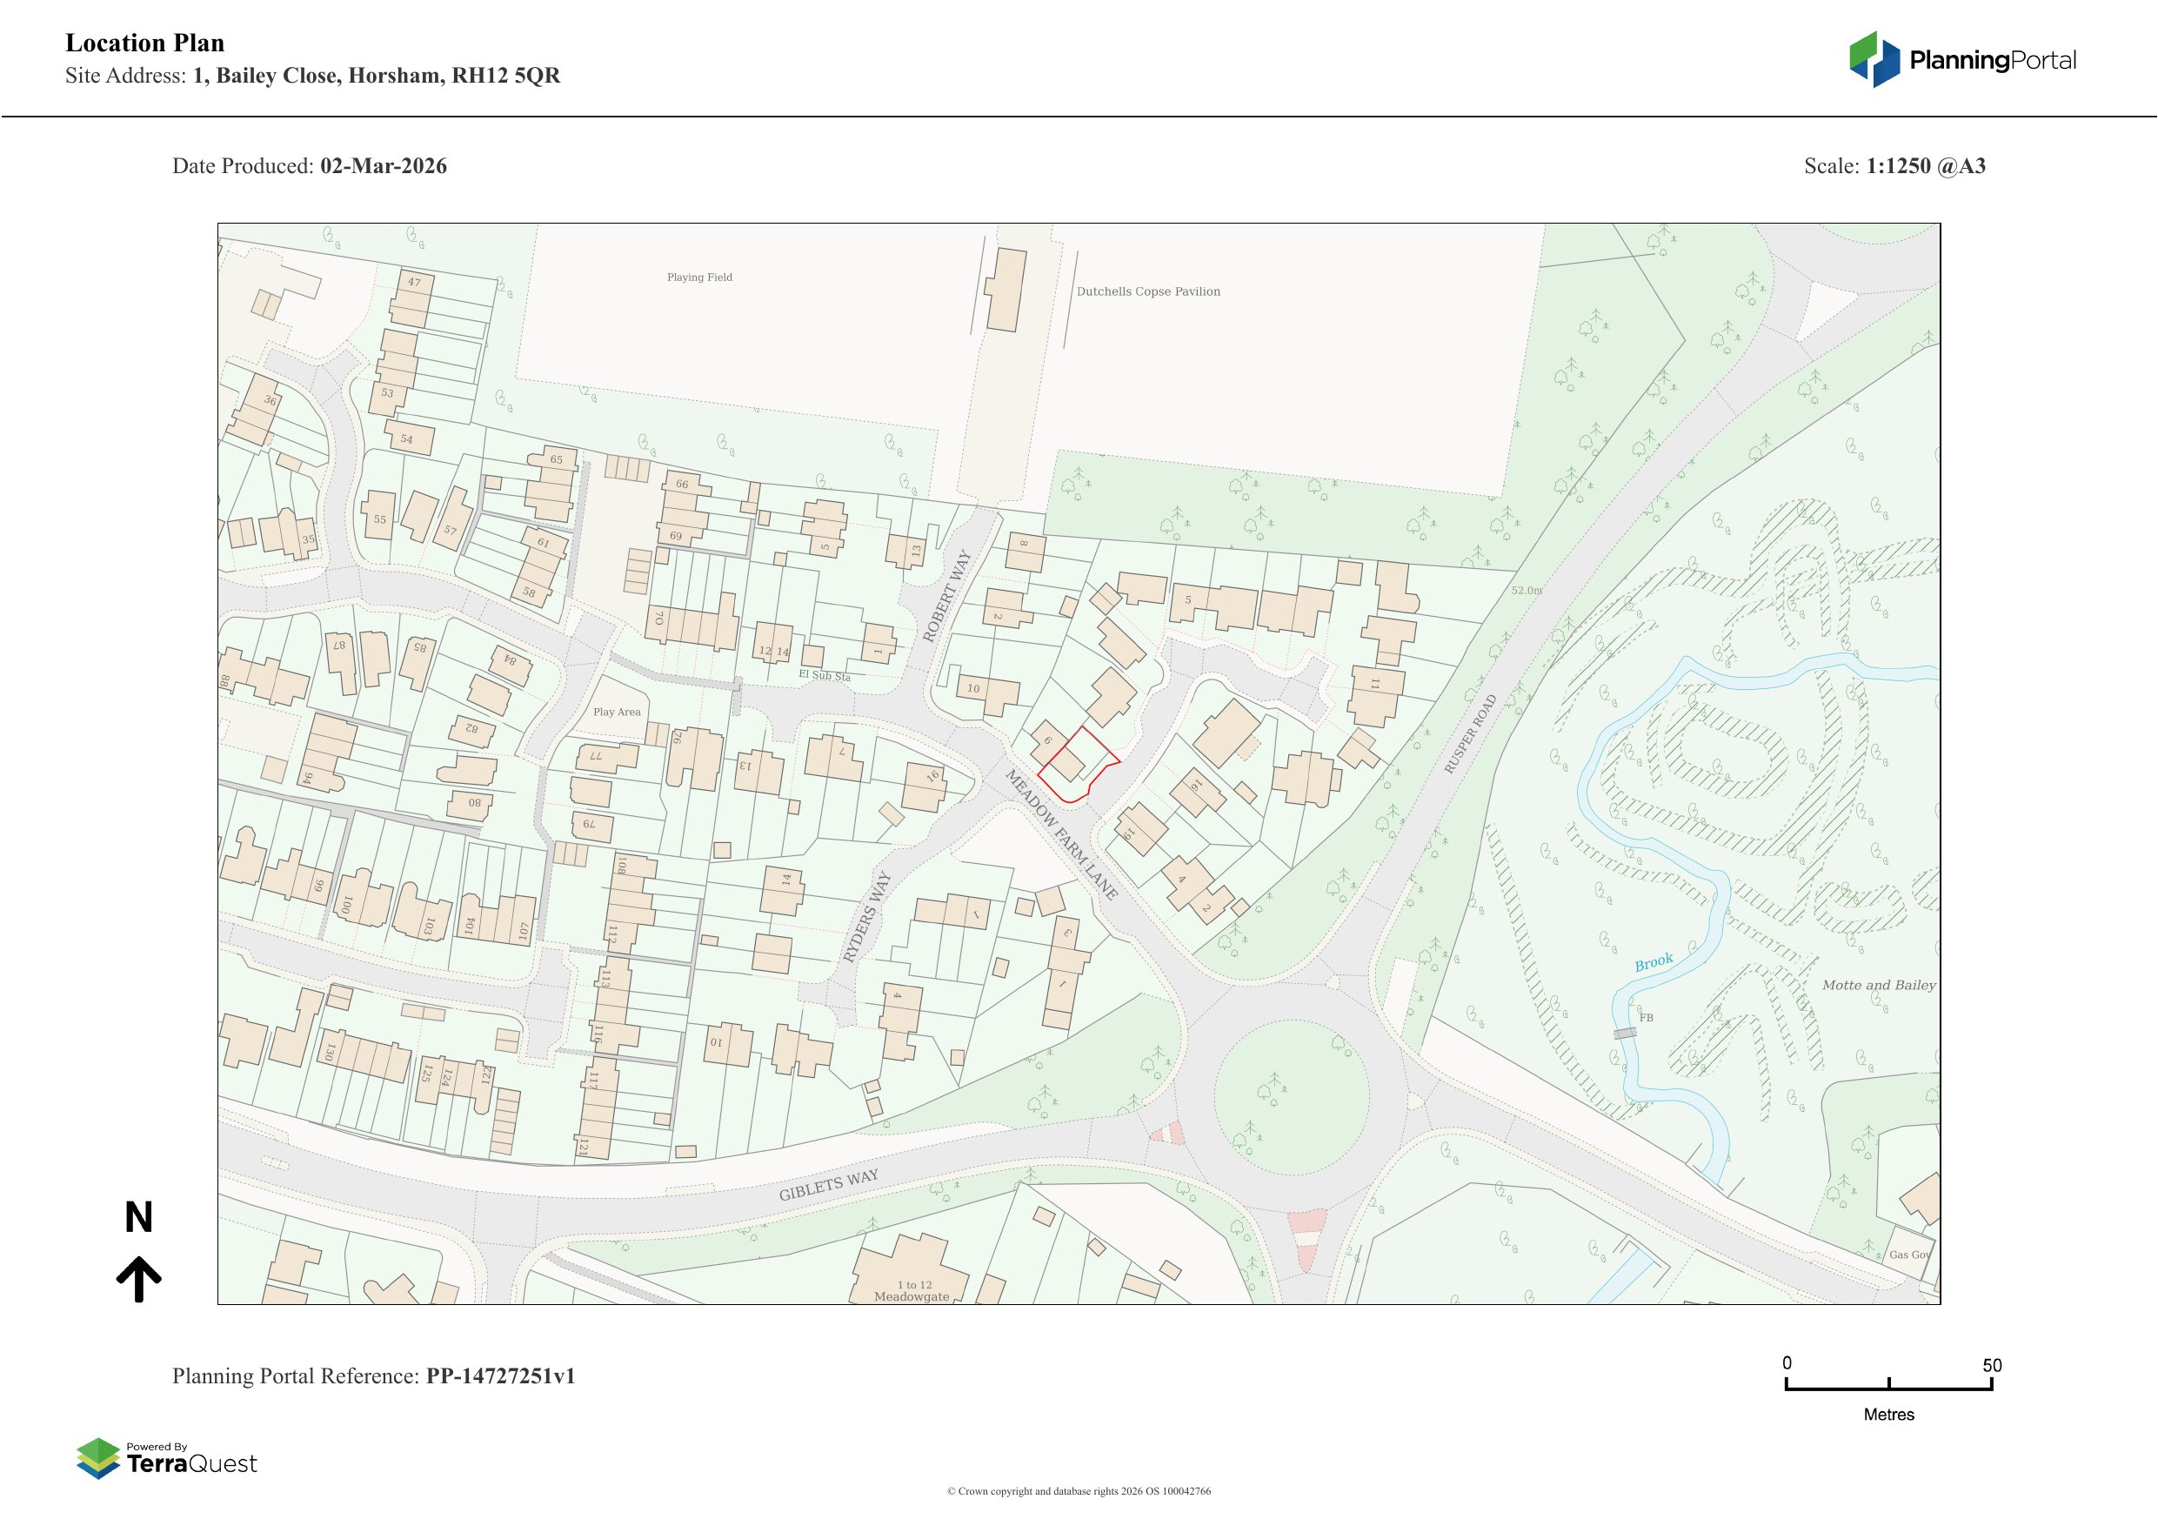
Task: Click the Location Plan title
Action: coord(144,44)
